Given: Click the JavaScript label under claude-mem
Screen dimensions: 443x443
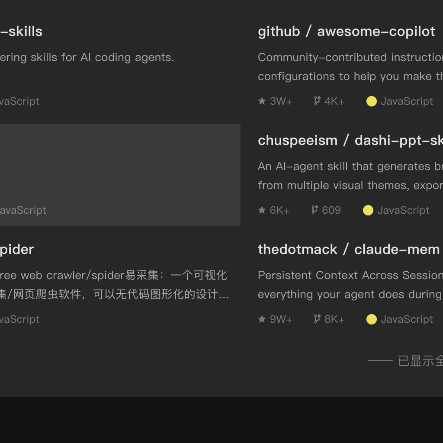Looking at the screenshot, I should [407, 319].
